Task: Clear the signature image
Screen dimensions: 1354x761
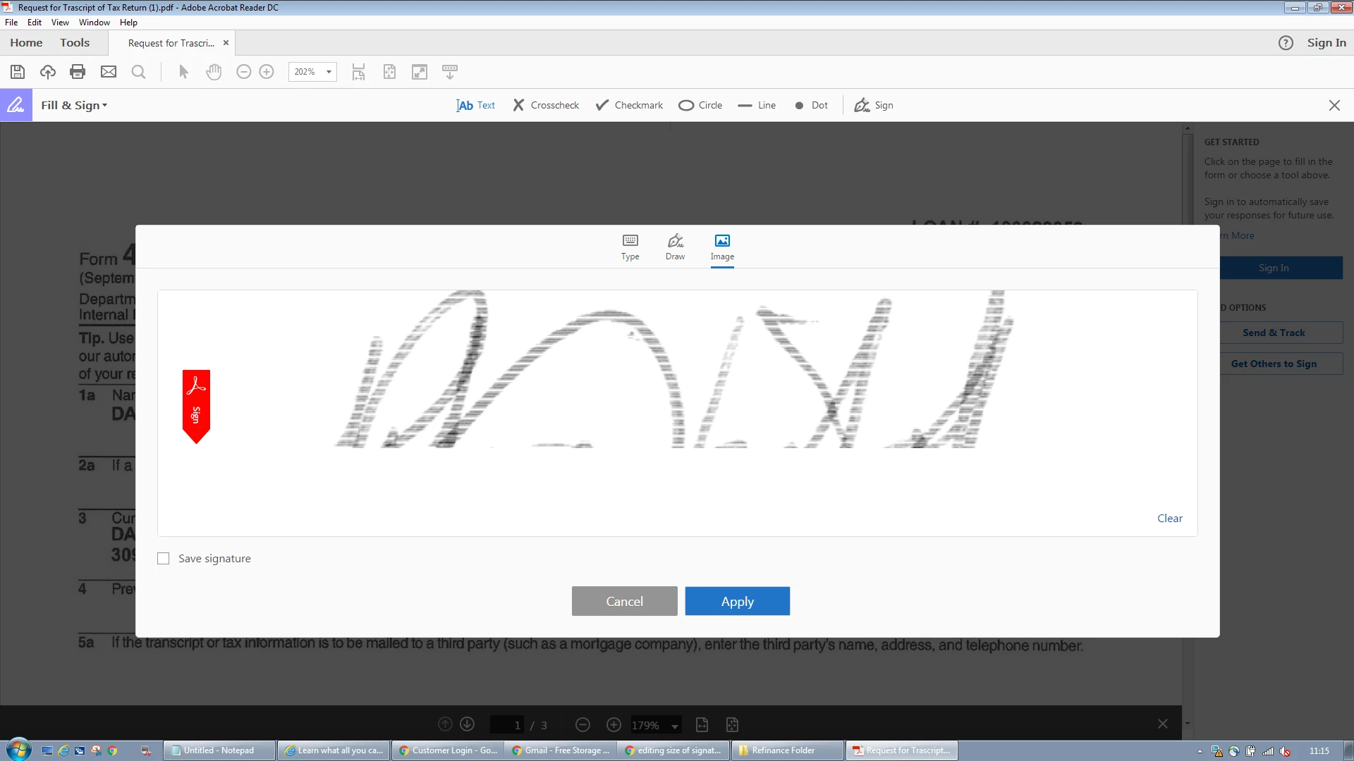Action: pyautogui.click(x=1169, y=519)
